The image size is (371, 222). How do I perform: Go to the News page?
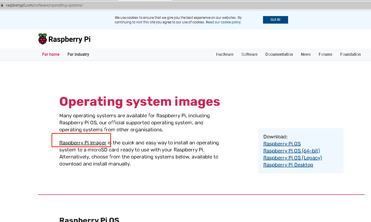click(306, 54)
